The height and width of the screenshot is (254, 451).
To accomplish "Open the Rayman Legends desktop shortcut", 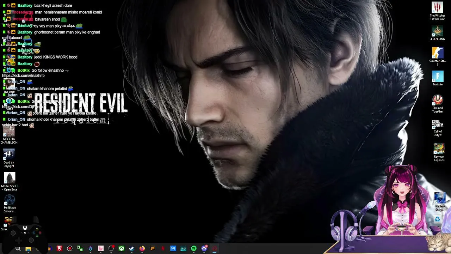I will click(x=439, y=152).
